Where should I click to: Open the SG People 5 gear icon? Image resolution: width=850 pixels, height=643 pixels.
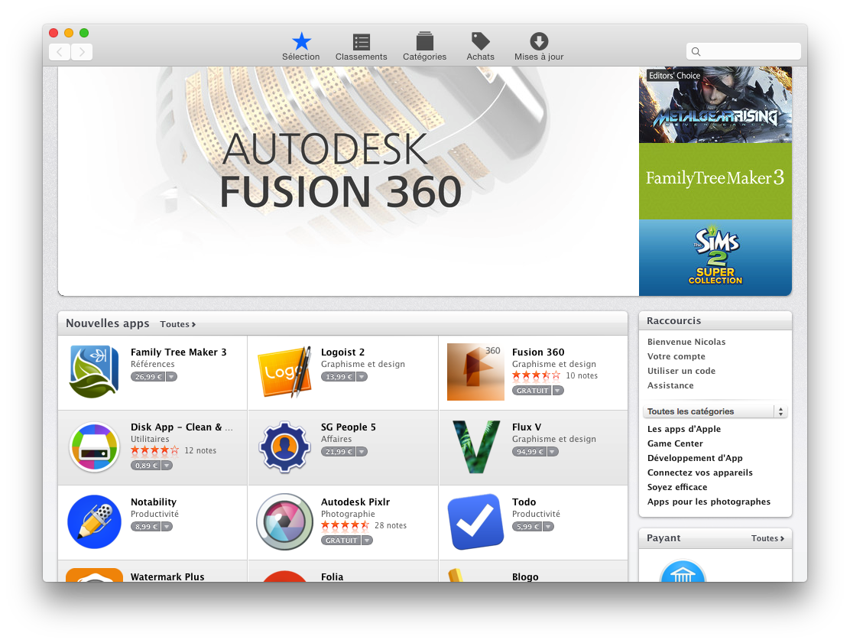[284, 447]
